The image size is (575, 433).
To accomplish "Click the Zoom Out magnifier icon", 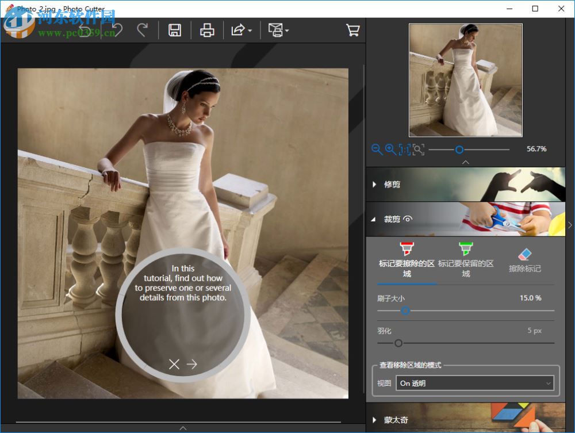I will 377,150.
